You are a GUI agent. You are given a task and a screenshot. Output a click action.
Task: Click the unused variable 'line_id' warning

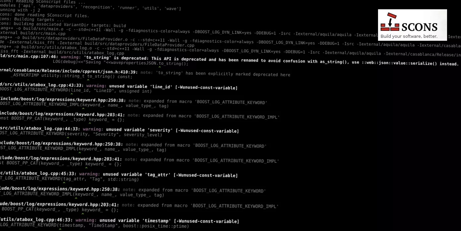click(140, 87)
